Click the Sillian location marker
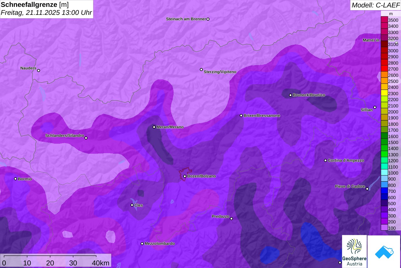The image size is (401, 268). [x=375, y=107]
